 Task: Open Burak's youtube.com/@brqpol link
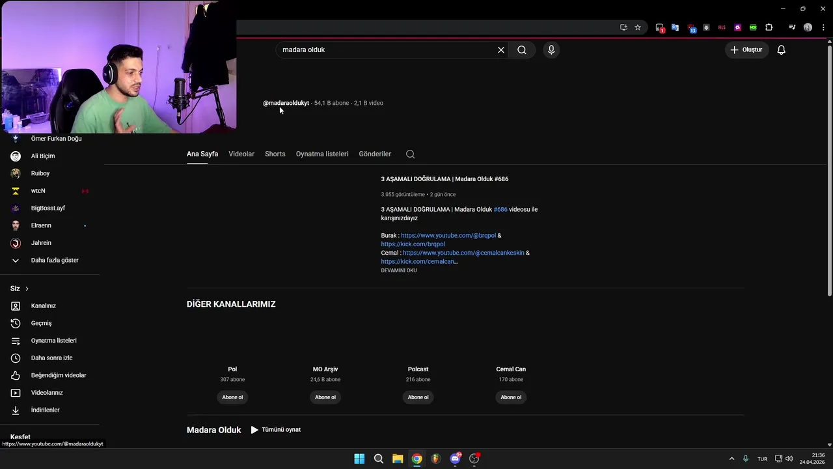(x=448, y=235)
